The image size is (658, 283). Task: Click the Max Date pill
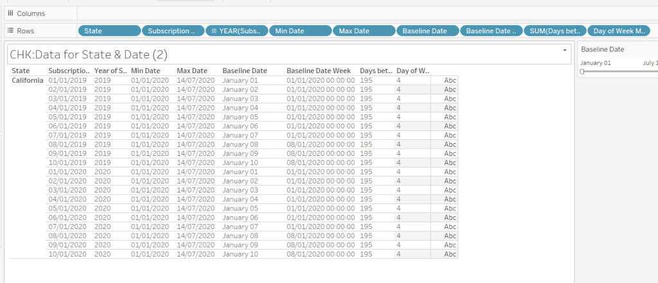click(x=364, y=31)
